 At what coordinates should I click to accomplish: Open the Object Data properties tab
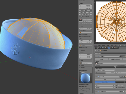(111, 48)
